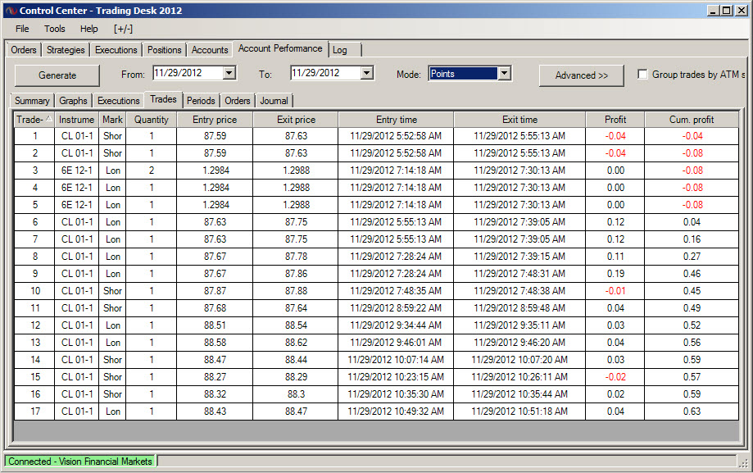The image size is (753, 473).
Task: Open the File menu
Action: pos(22,29)
